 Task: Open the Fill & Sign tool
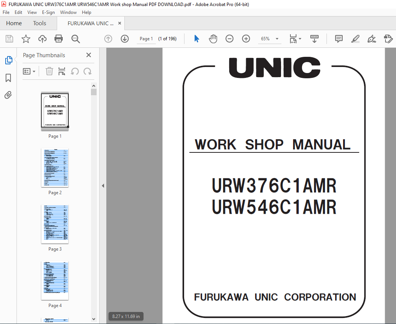click(372, 39)
